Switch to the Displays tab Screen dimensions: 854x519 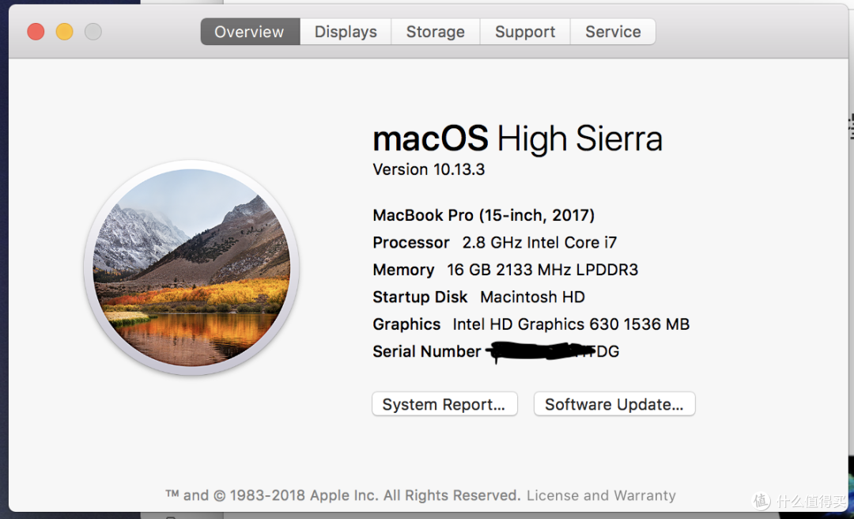pyautogui.click(x=346, y=32)
